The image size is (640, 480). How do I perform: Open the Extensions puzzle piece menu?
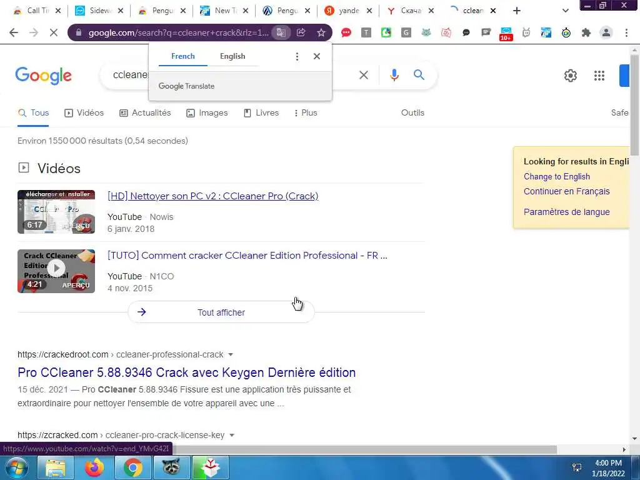(x=586, y=32)
